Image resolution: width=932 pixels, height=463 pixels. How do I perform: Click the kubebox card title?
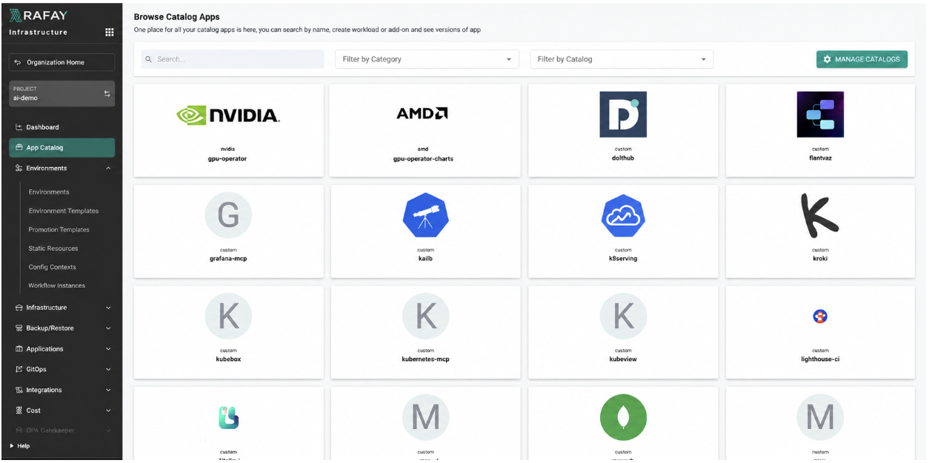pos(228,359)
